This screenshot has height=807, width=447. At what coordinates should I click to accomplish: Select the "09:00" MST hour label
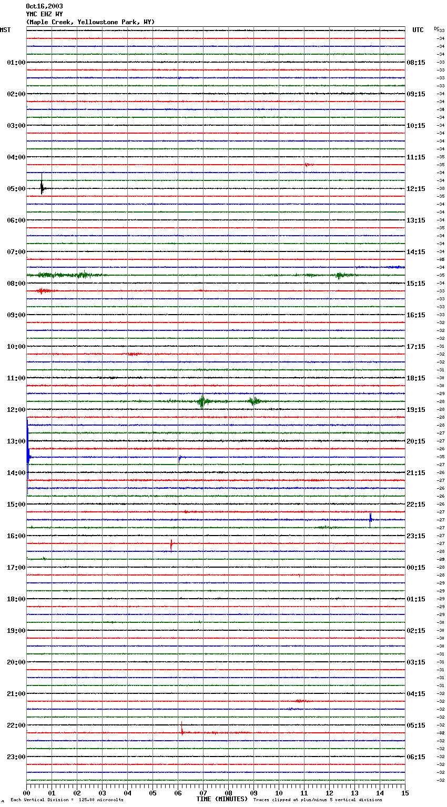coord(16,315)
